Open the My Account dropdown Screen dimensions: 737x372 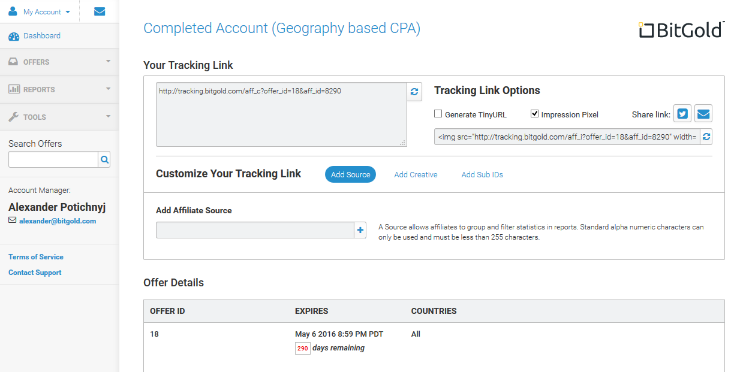coord(40,12)
